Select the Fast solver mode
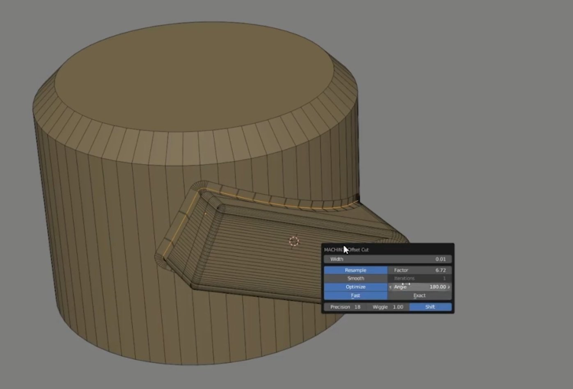This screenshot has width=573, height=389. pos(355,296)
